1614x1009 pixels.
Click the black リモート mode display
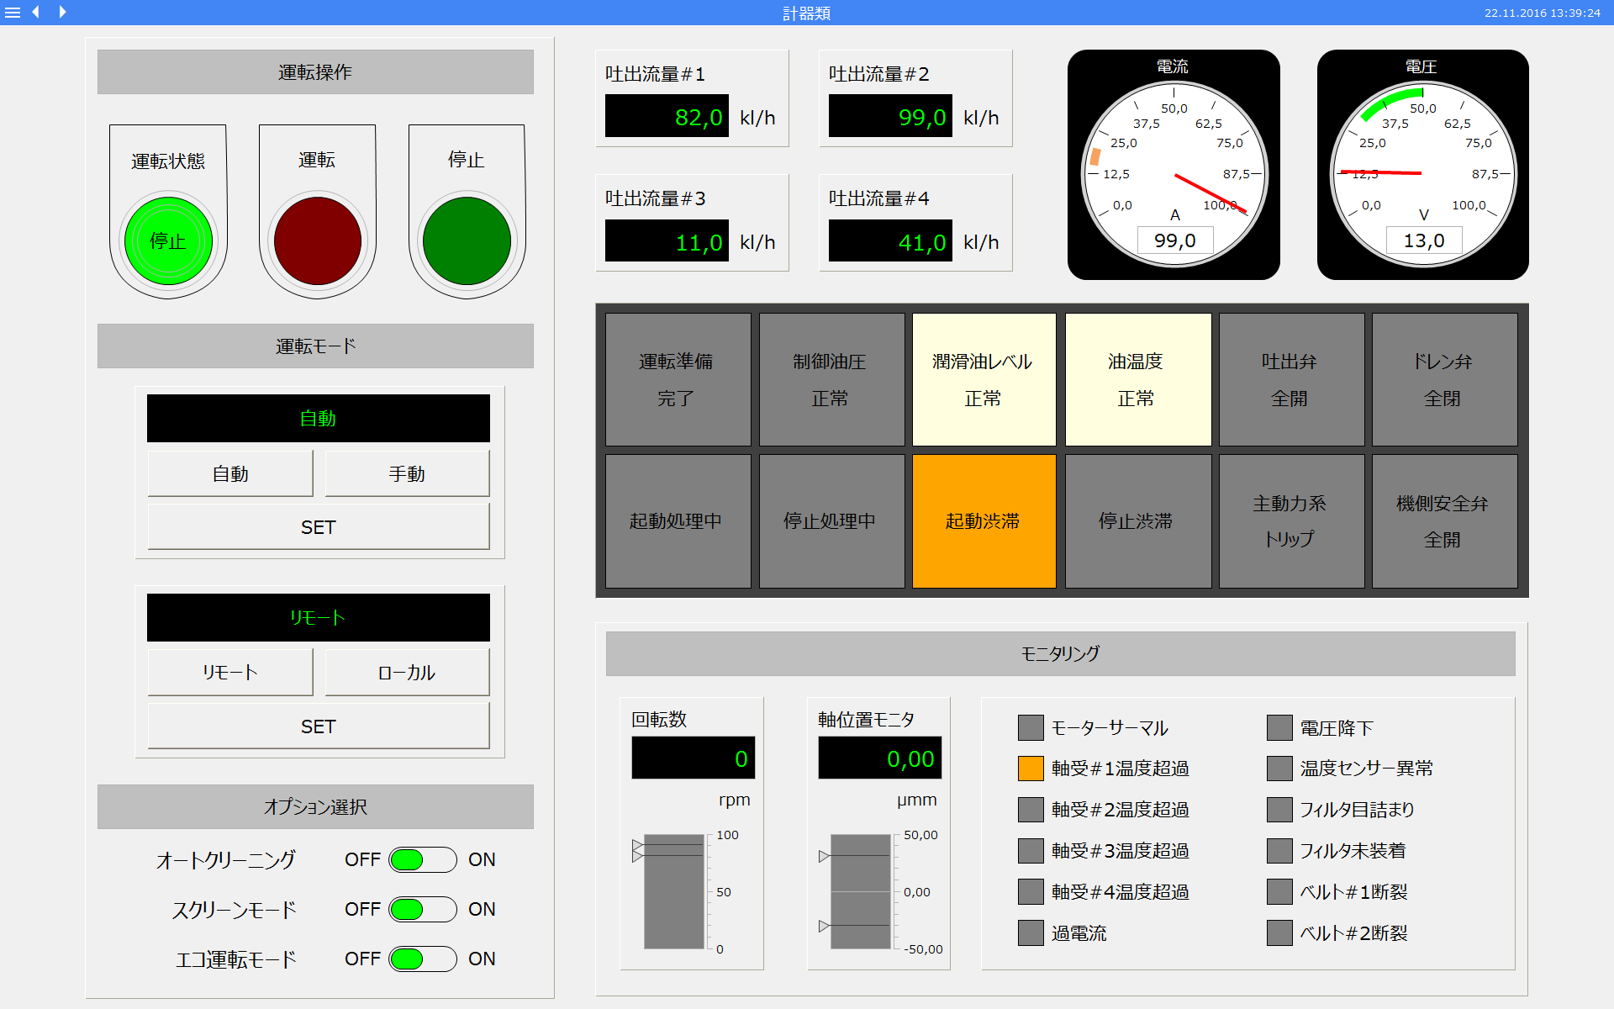pos(319,617)
